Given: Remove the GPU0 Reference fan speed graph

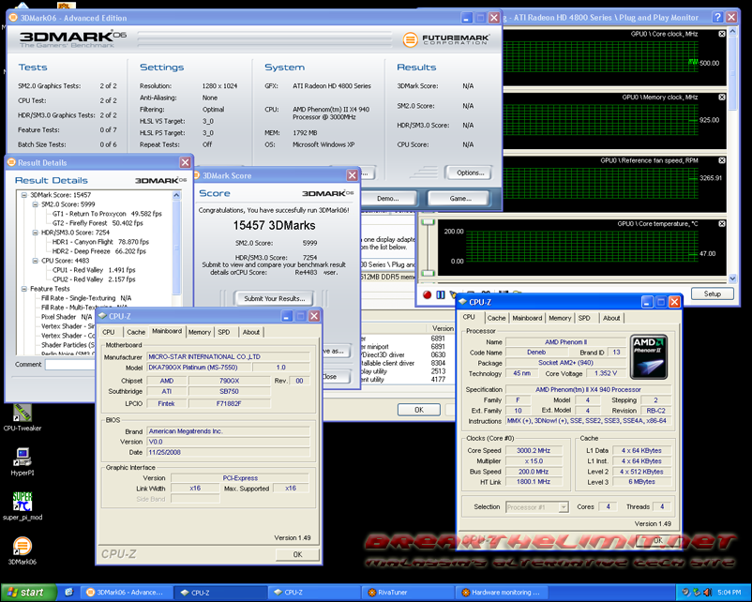Looking at the screenshot, I should [x=722, y=160].
